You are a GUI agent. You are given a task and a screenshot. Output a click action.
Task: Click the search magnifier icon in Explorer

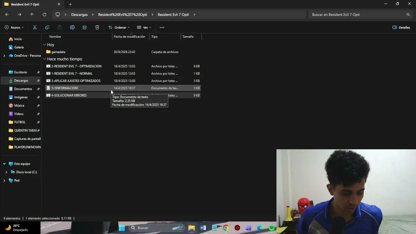point(408,15)
